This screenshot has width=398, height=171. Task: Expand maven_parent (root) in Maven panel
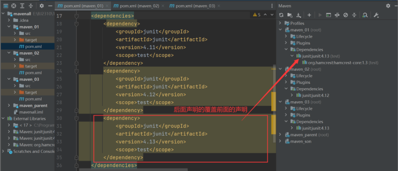[280, 135]
